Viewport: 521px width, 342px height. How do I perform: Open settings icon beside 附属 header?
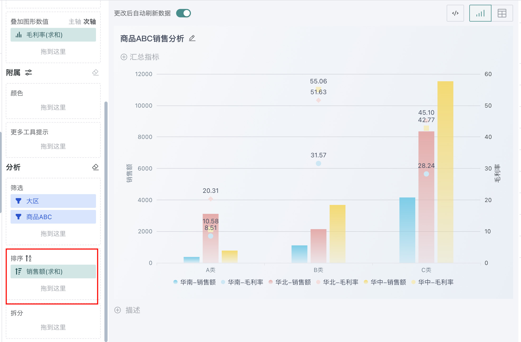28,73
